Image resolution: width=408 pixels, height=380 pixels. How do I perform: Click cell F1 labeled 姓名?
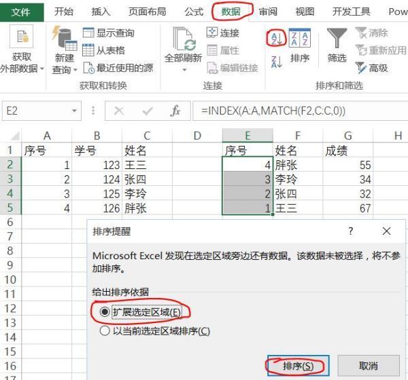click(x=298, y=150)
